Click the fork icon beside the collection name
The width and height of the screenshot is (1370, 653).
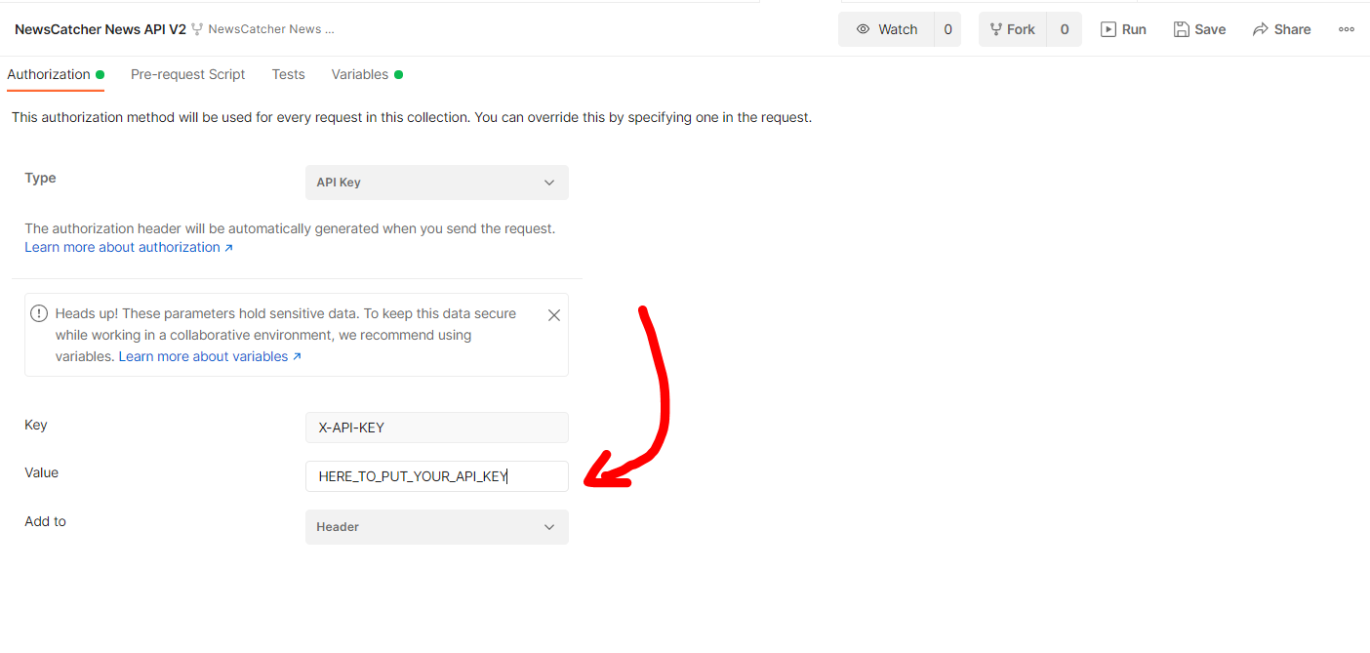pyautogui.click(x=197, y=29)
